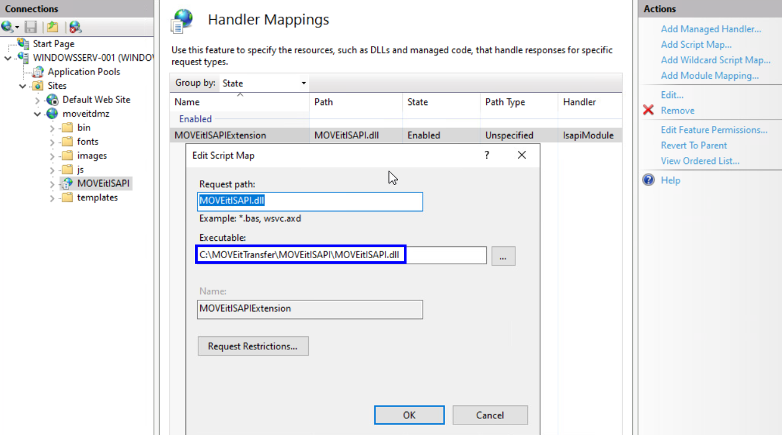Click in the Request path field
782x435 pixels.
click(x=310, y=202)
